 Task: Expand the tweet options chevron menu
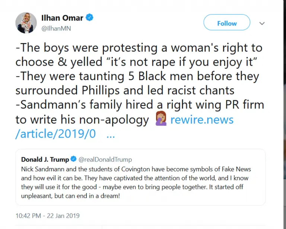(x=262, y=23)
